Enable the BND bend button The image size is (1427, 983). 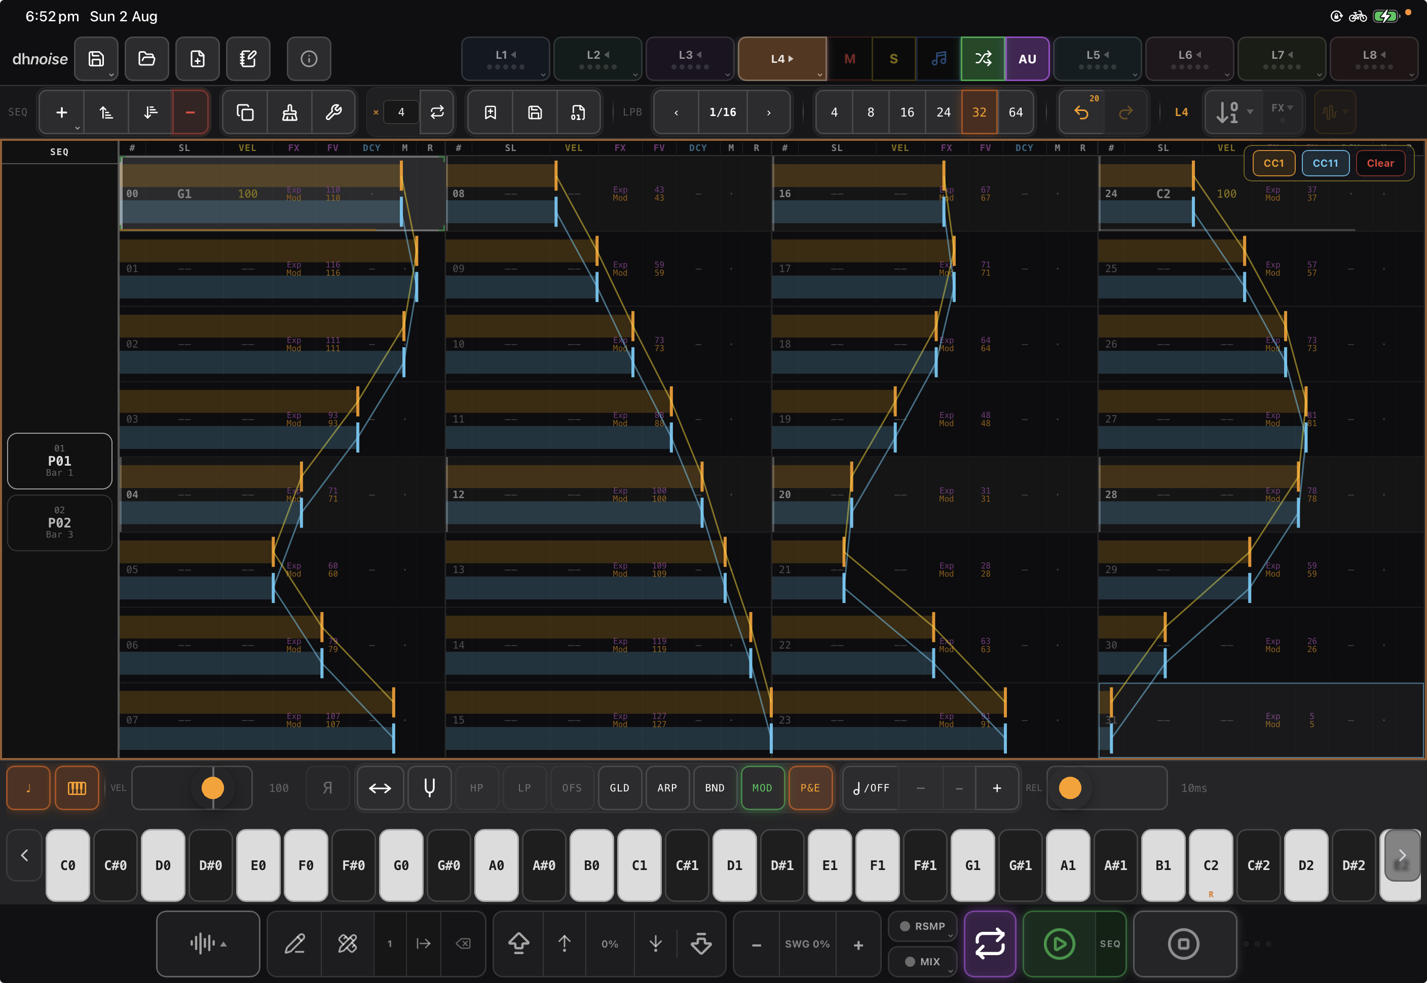[x=715, y=788]
